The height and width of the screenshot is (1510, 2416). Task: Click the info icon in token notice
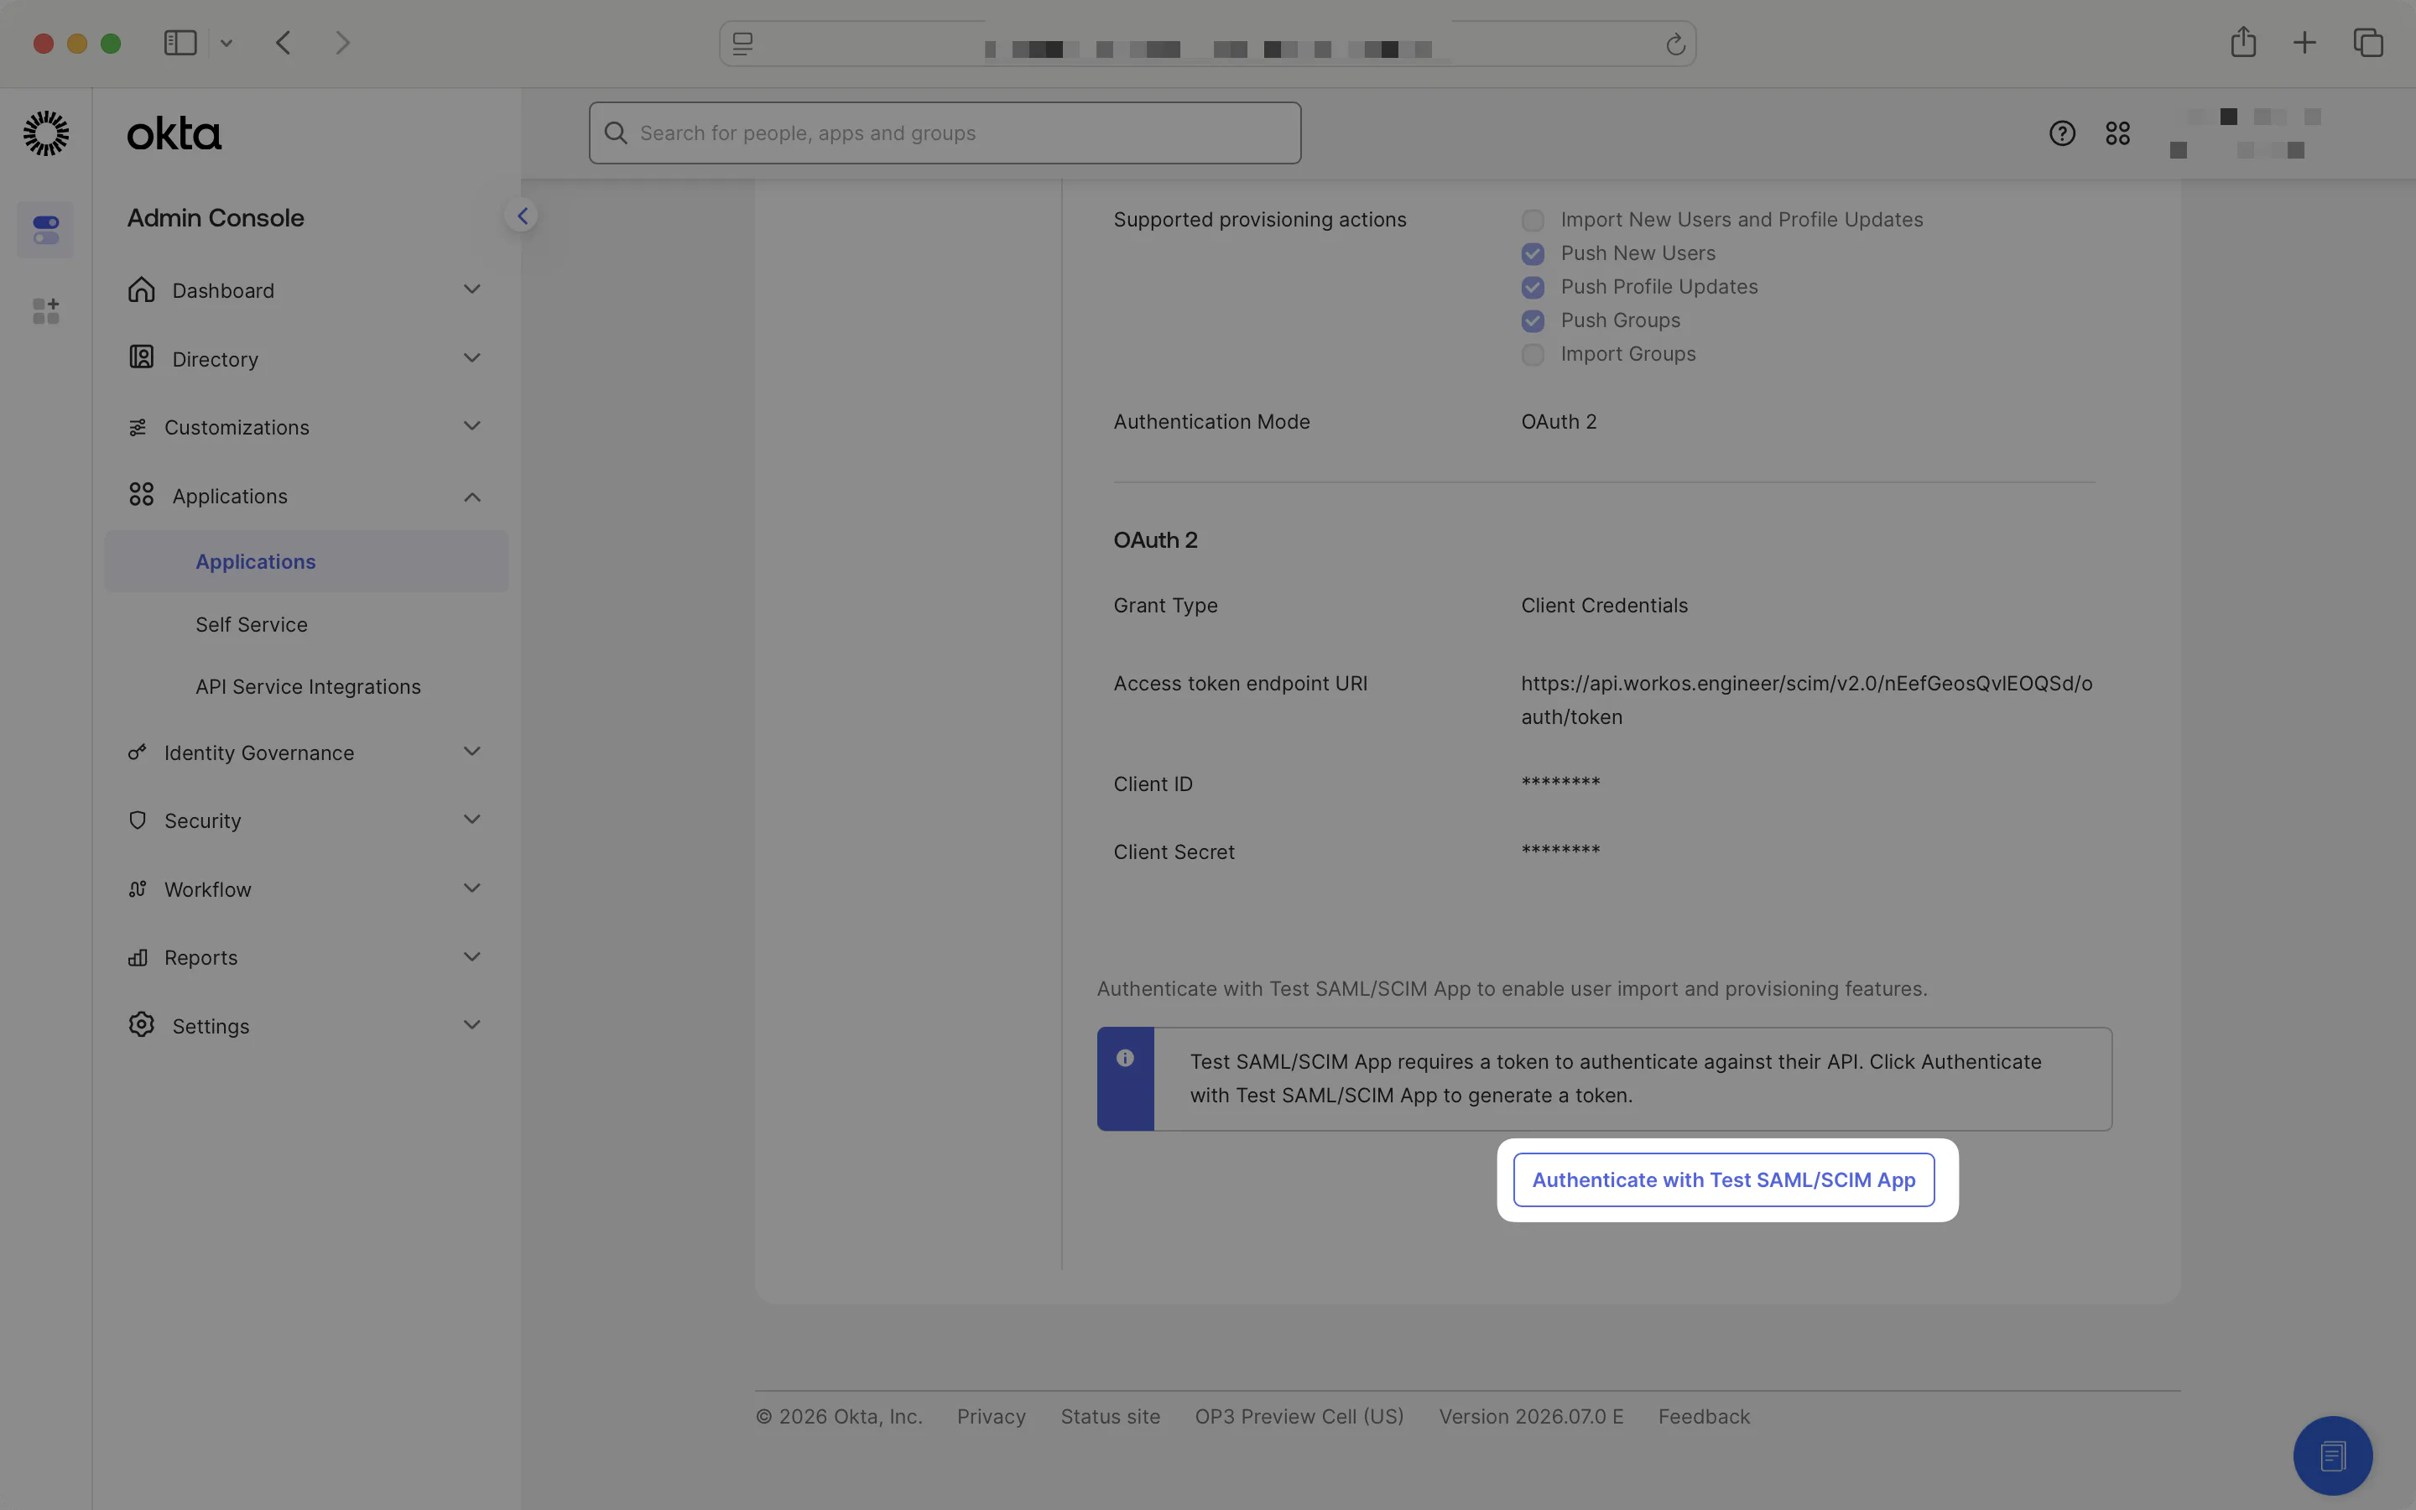tap(1125, 1058)
